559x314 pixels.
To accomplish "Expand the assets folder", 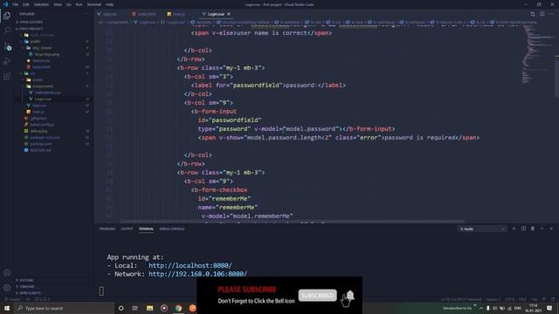I will tap(37, 79).
